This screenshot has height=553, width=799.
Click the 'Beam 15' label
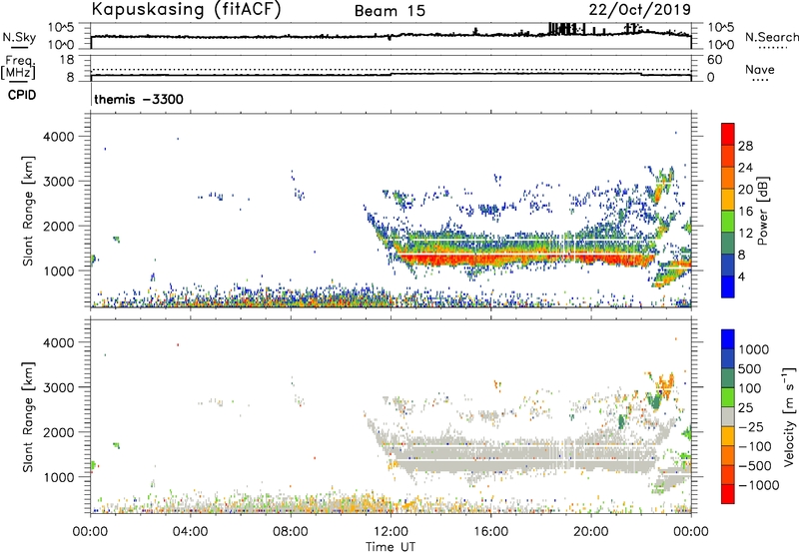coord(390,11)
